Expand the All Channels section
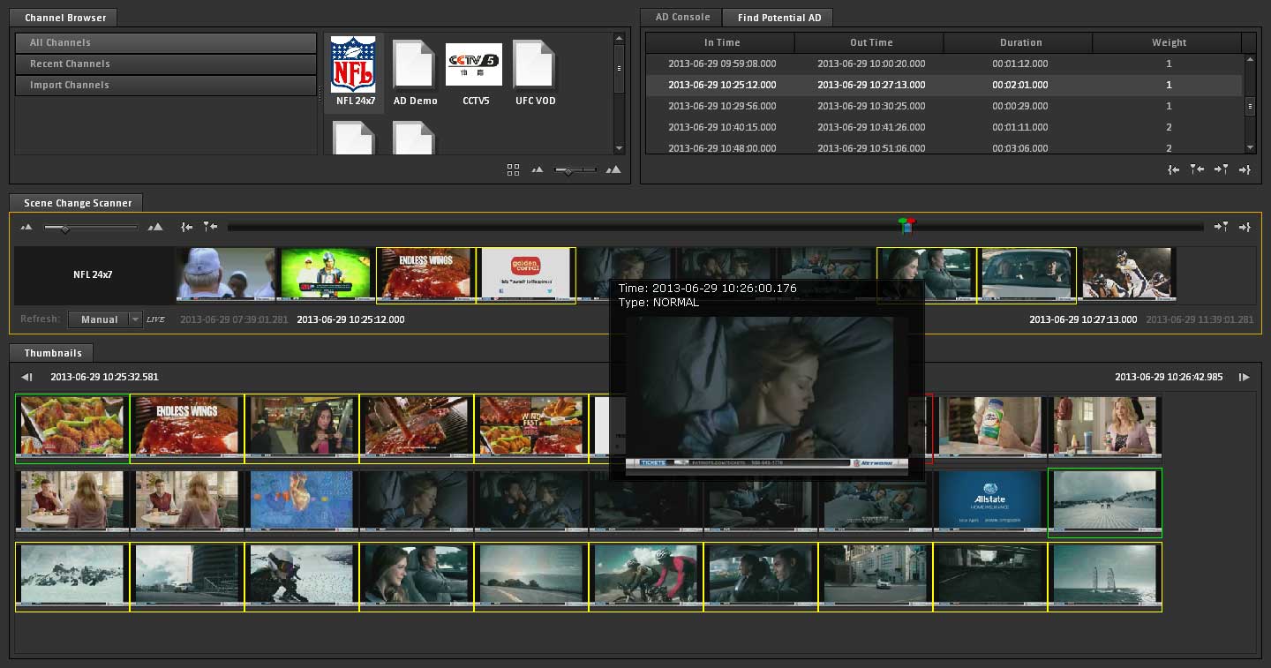Screen dimensions: 1271x668 166,42
